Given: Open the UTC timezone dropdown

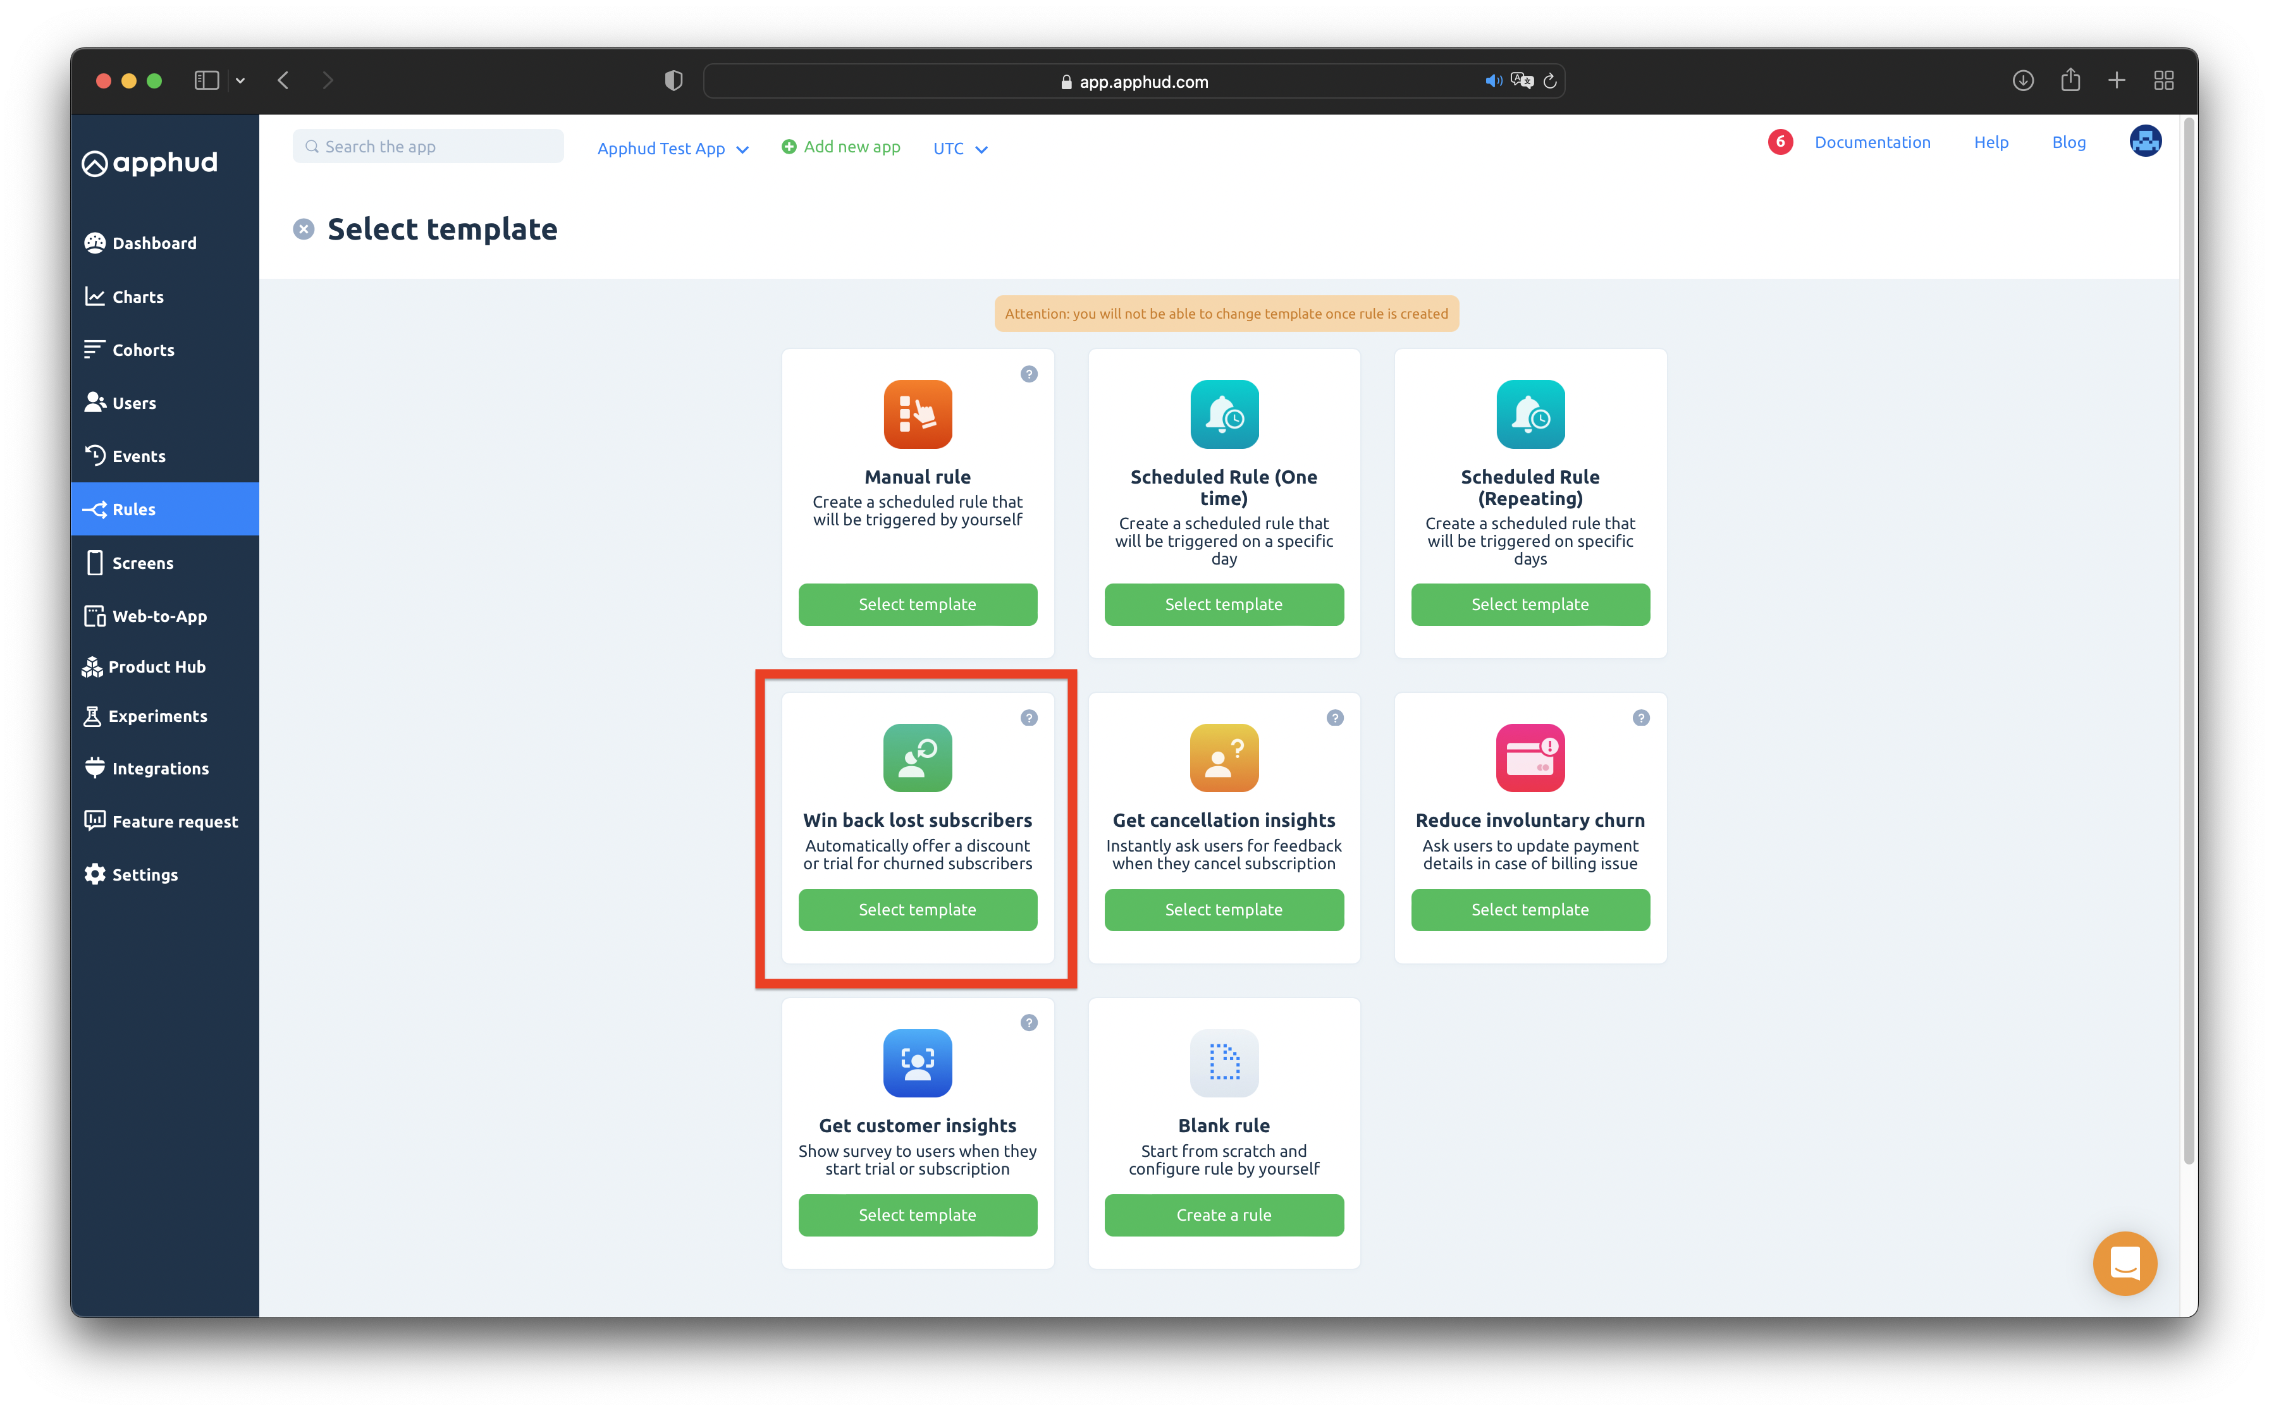Looking at the screenshot, I should coord(959,149).
